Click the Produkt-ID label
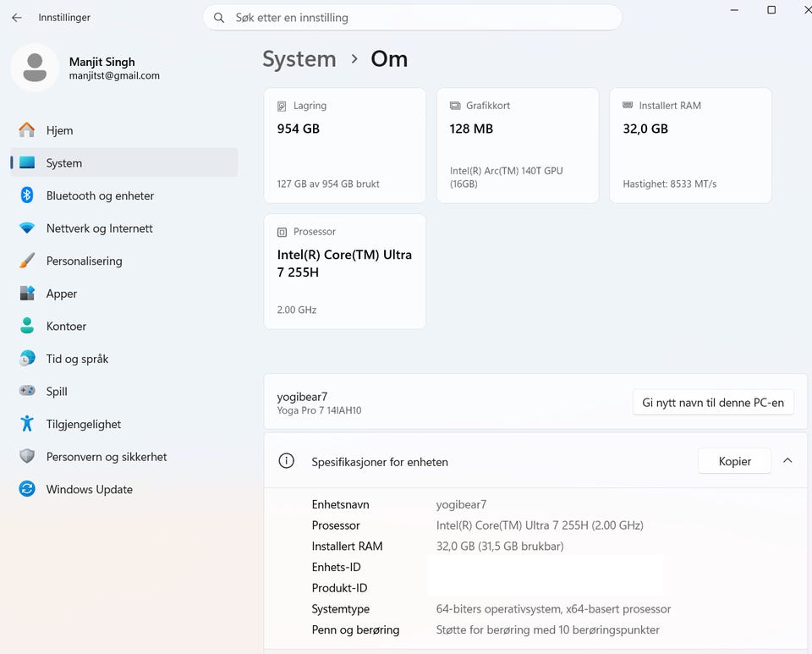Image resolution: width=812 pixels, height=654 pixels. (x=339, y=588)
